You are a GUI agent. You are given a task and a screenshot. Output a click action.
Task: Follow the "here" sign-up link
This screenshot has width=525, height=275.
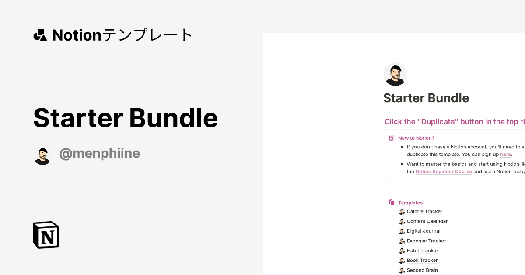(505, 154)
